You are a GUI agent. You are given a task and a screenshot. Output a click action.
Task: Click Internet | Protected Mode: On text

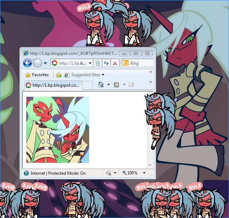tap(58, 173)
